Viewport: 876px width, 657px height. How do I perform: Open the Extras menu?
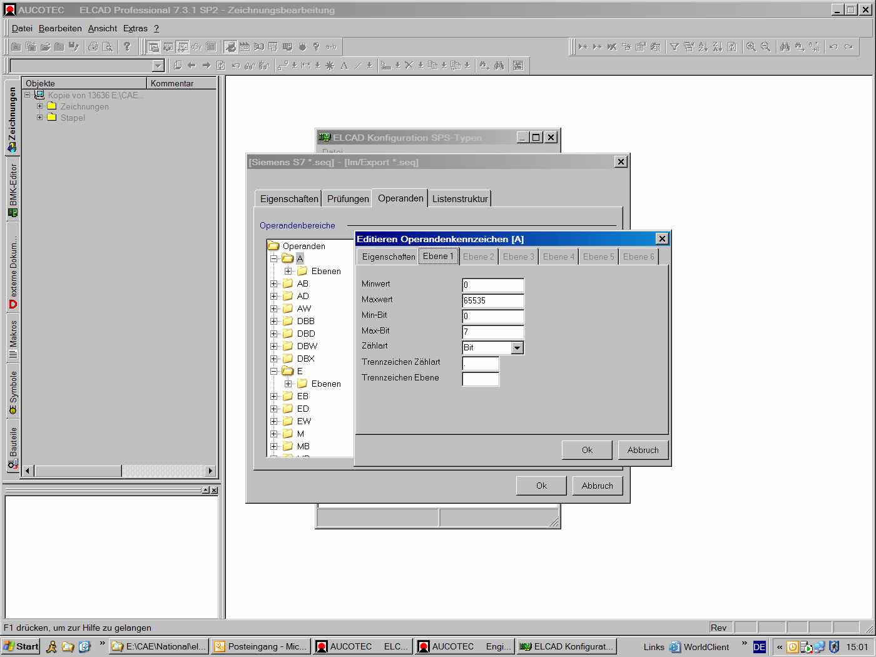[x=135, y=28]
